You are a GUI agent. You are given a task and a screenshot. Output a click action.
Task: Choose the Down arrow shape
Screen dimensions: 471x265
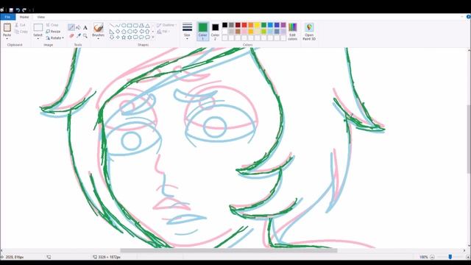tap(112, 38)
